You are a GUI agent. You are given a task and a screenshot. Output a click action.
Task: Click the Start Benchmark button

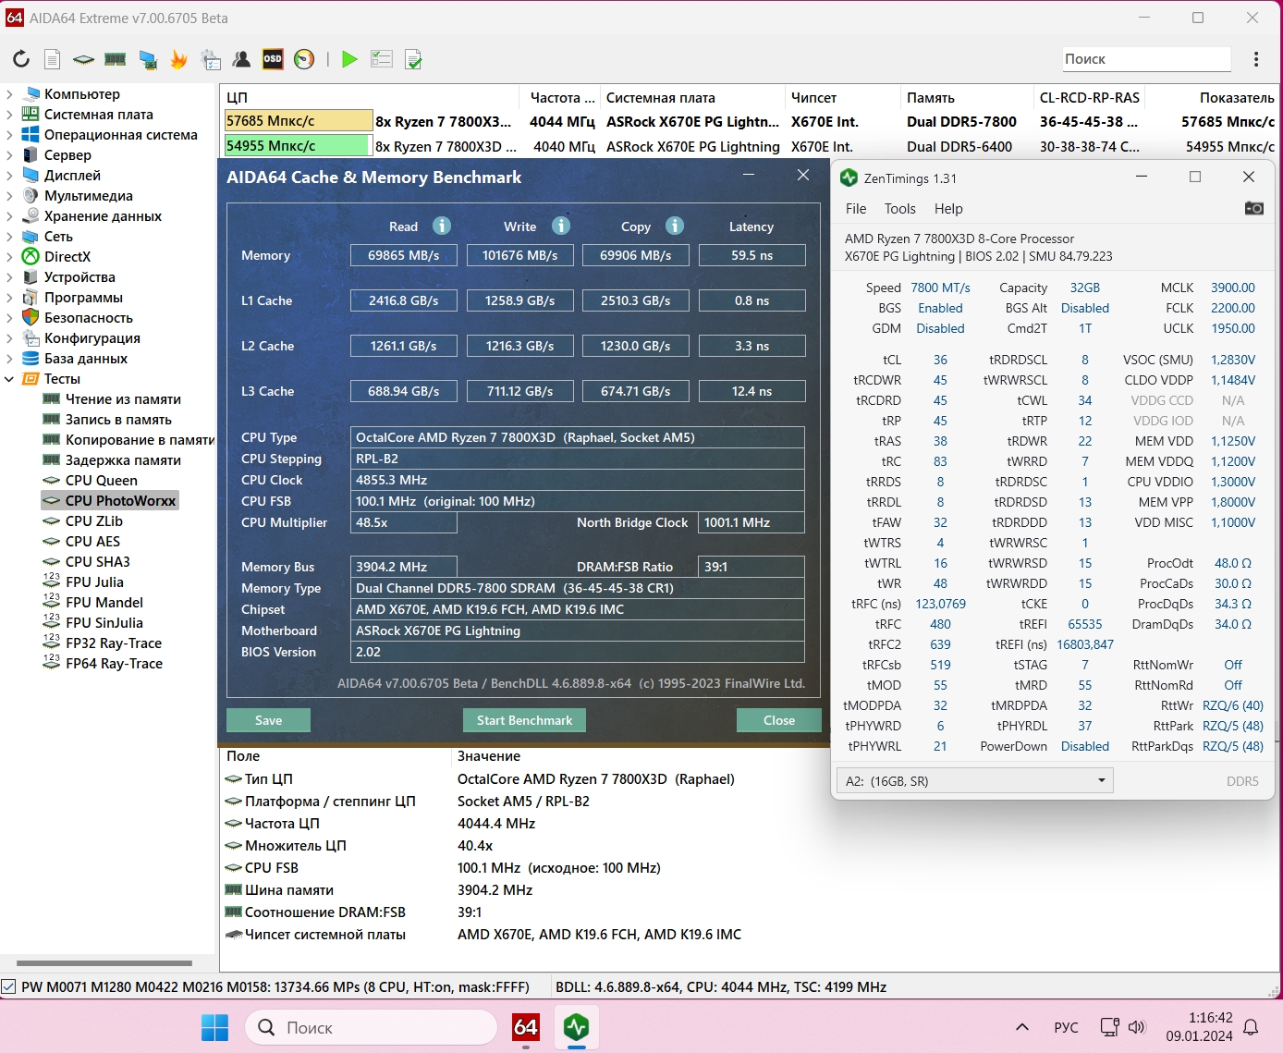point(524,720)
